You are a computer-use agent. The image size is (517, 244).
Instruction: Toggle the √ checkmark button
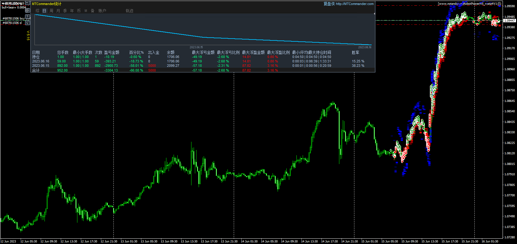[28, 23]
